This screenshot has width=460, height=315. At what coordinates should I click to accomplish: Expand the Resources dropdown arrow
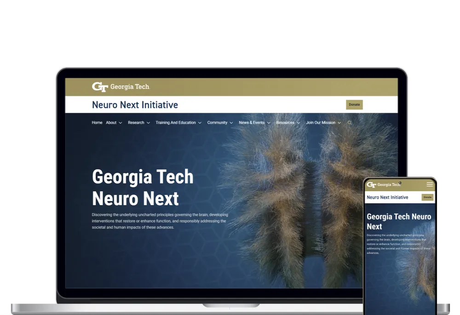[298, 123]
